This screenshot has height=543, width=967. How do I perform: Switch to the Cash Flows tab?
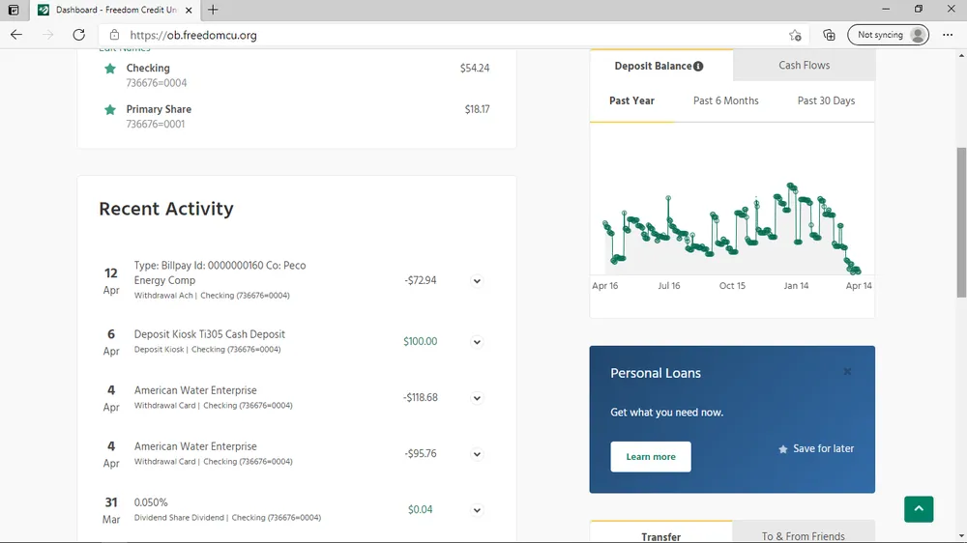click(x=804, y=66)
